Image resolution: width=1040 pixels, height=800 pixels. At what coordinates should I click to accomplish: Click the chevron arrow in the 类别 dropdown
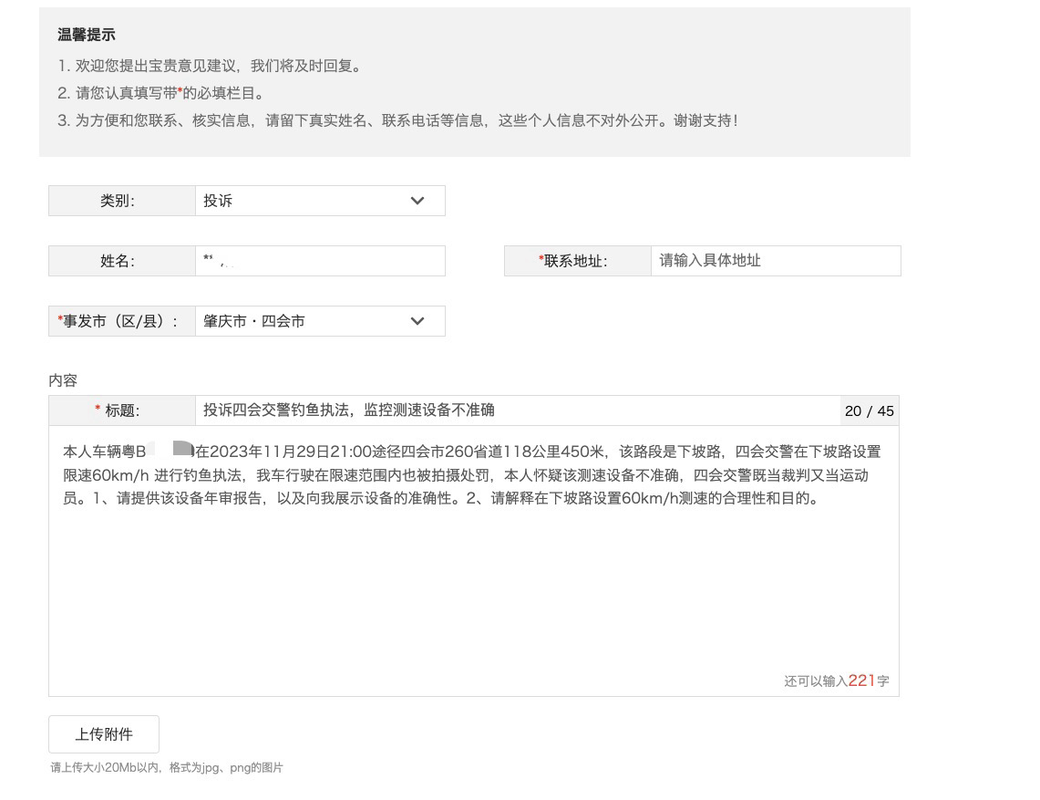pyautogui.click(x=417, y=201)
